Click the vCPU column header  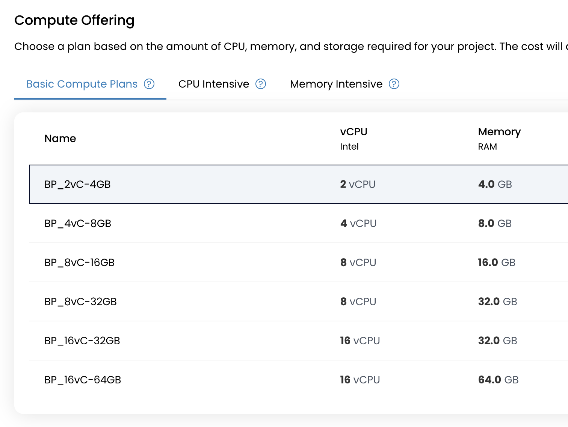click(353, 132)
